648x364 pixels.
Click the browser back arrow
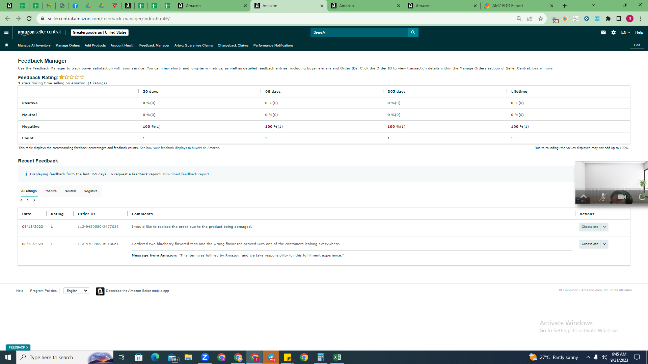tap(7, 19)
